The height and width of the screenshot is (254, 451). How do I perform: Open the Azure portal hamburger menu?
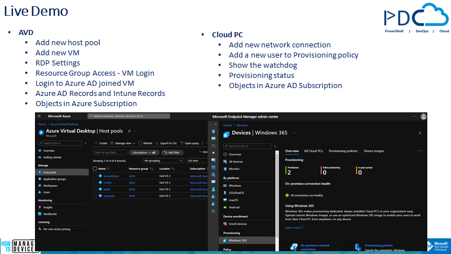(x=39, y=116)
